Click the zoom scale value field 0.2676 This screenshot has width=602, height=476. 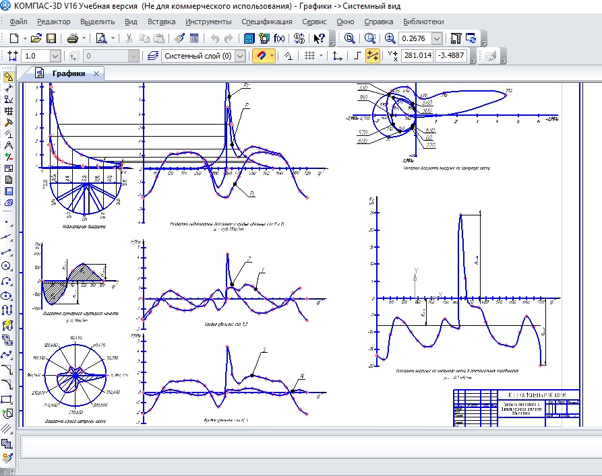(x=415, y=38)
